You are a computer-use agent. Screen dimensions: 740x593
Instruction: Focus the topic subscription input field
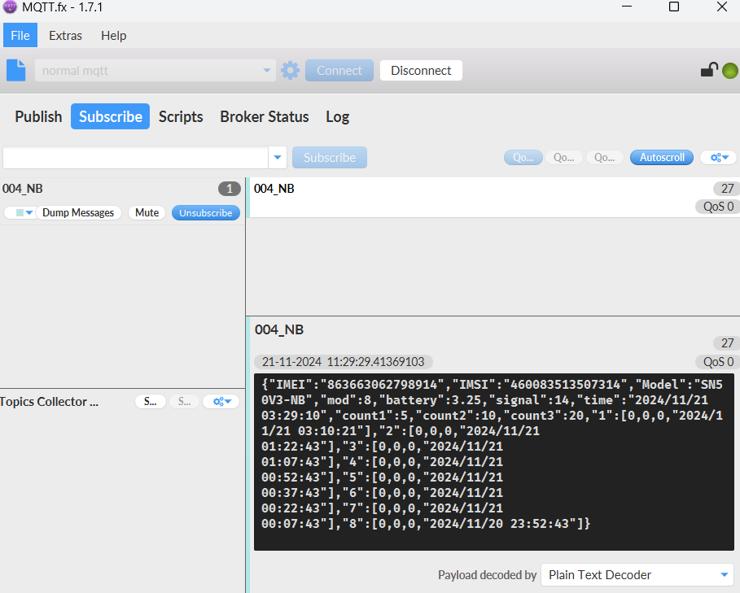[135, 158]
